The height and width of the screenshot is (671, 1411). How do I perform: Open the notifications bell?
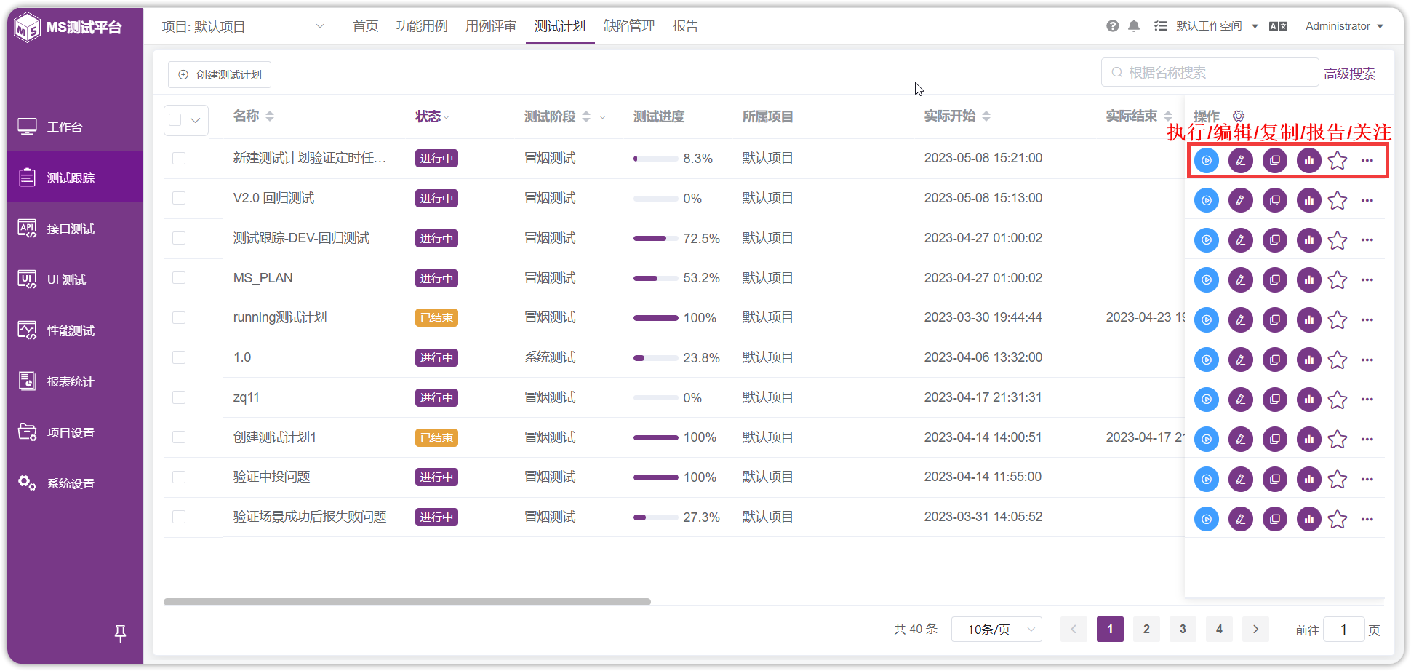(x=1133, y=26)
